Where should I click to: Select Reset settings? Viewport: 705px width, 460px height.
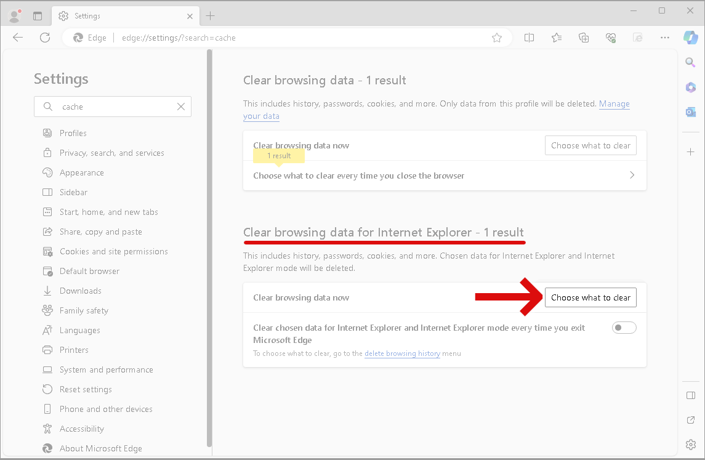point(77,389)
